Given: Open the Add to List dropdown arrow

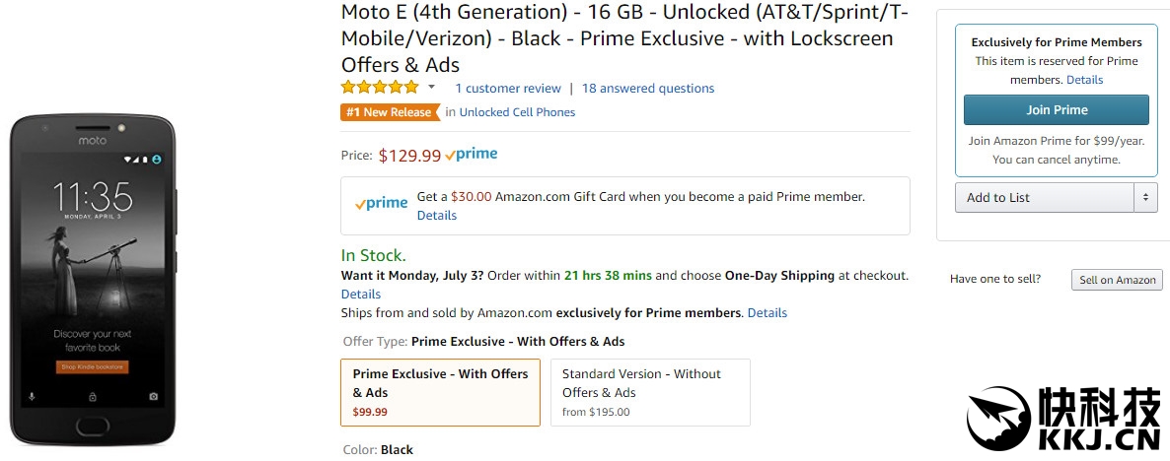Looking at the screenshot, I should point(1145,197).
